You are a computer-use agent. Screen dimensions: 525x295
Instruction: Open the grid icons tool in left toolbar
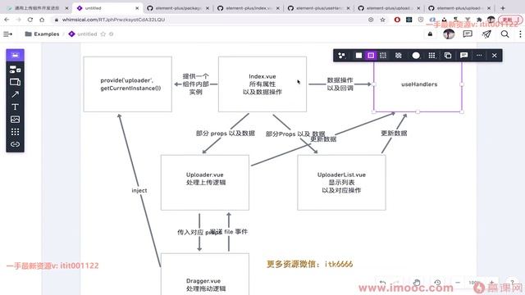[15, 131]
